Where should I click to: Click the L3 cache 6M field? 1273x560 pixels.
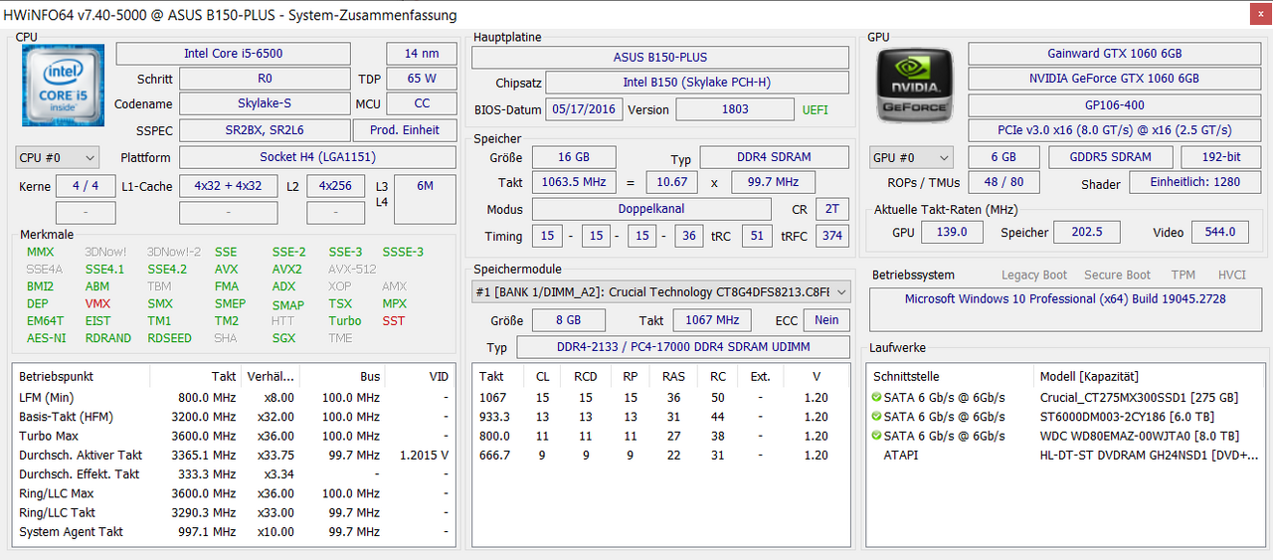[x=425, y=199]
